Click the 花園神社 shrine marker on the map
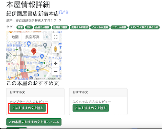 [x=45, y=45]
